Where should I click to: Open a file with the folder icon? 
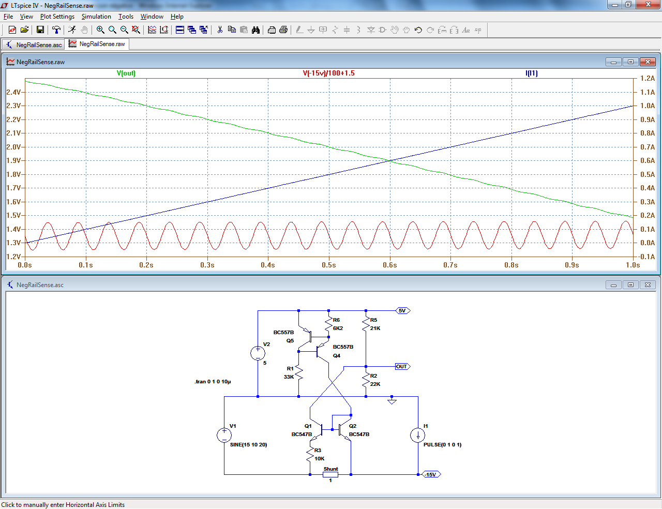click(x=24, y=30)
